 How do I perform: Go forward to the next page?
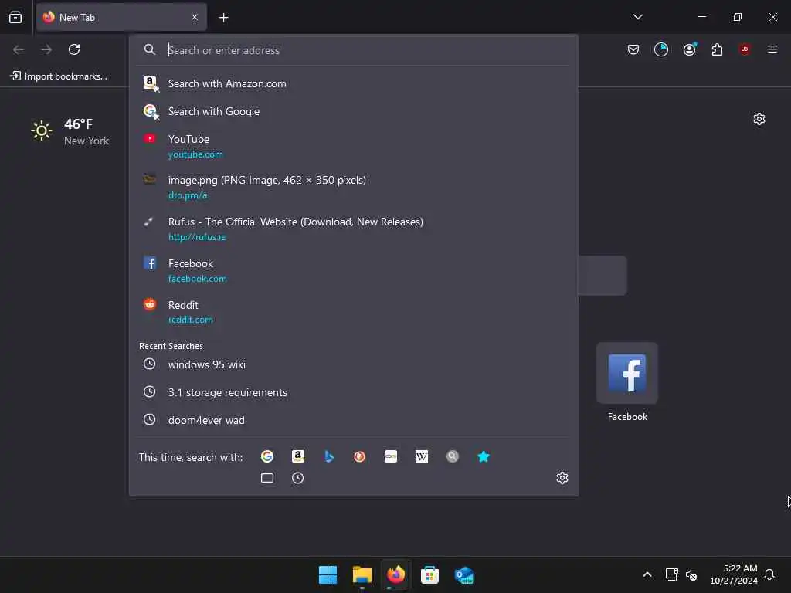(46, 49)
